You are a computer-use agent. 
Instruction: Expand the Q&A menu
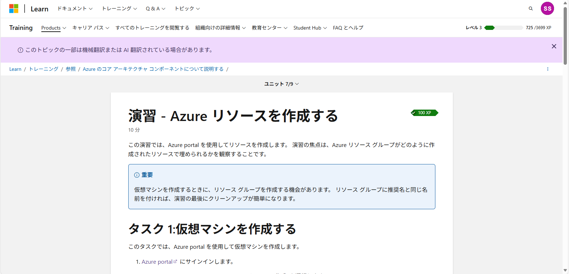155,9
